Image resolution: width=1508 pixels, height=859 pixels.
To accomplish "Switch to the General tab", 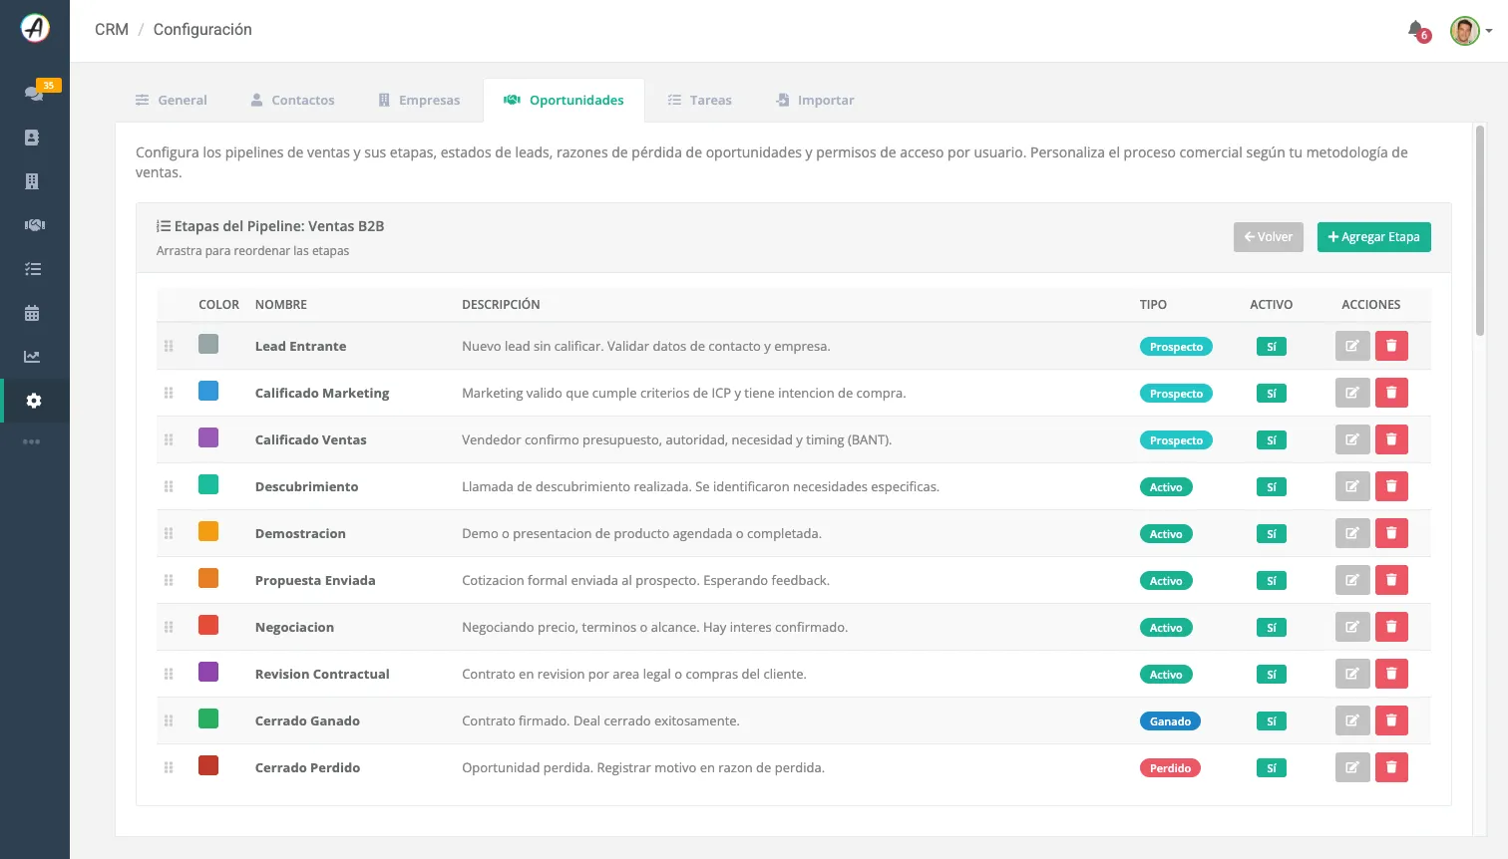I will [171, 100].
